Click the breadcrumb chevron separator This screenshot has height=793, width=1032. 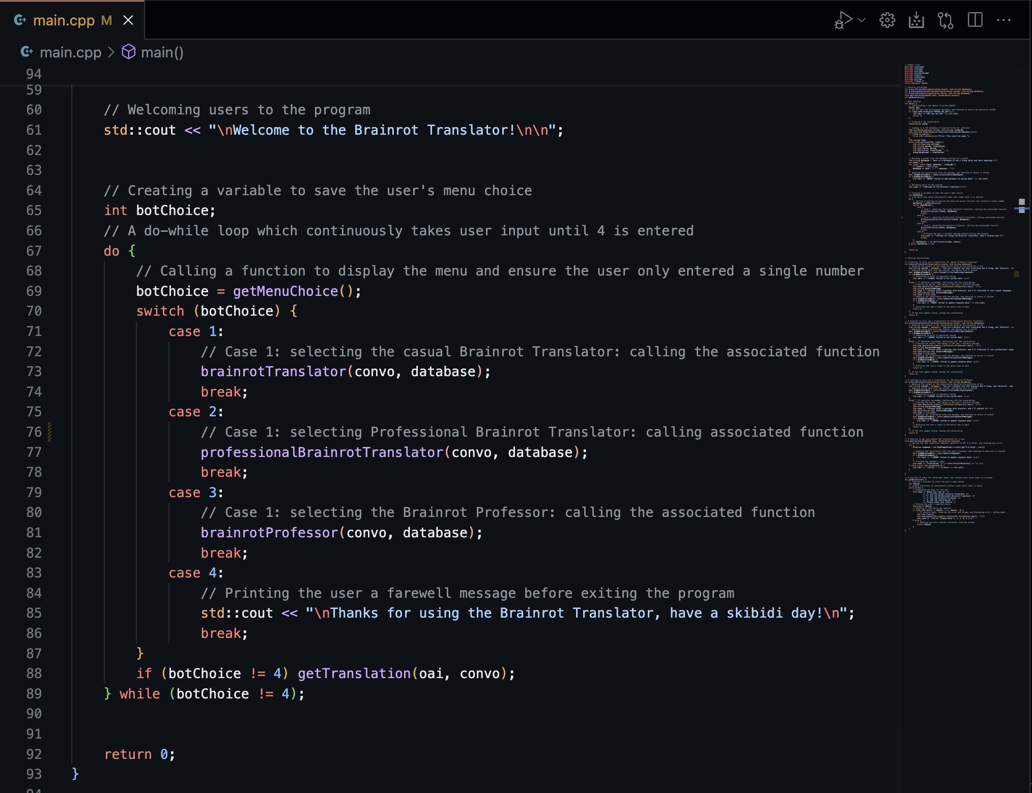(111, 52)
